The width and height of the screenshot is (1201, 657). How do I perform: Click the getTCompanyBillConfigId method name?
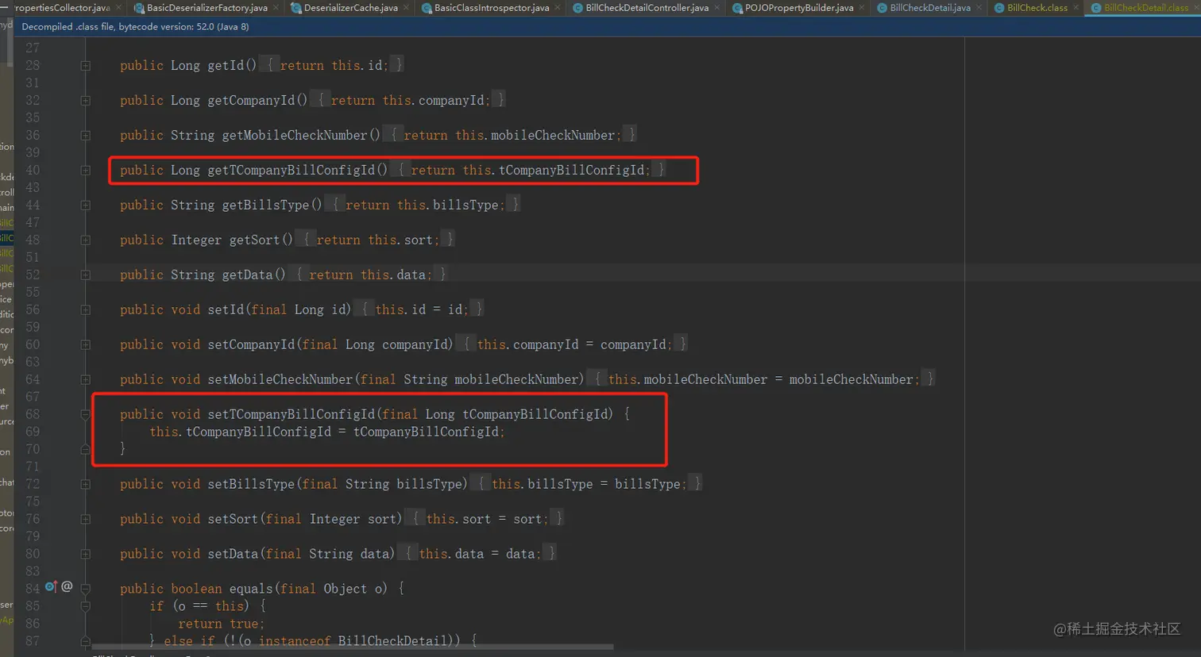pyautogui.click(x=291, y=170)
